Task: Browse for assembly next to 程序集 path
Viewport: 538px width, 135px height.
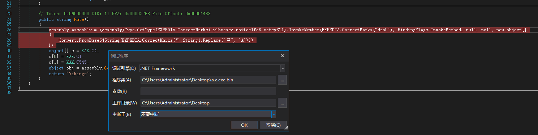Action: [282, 80]
